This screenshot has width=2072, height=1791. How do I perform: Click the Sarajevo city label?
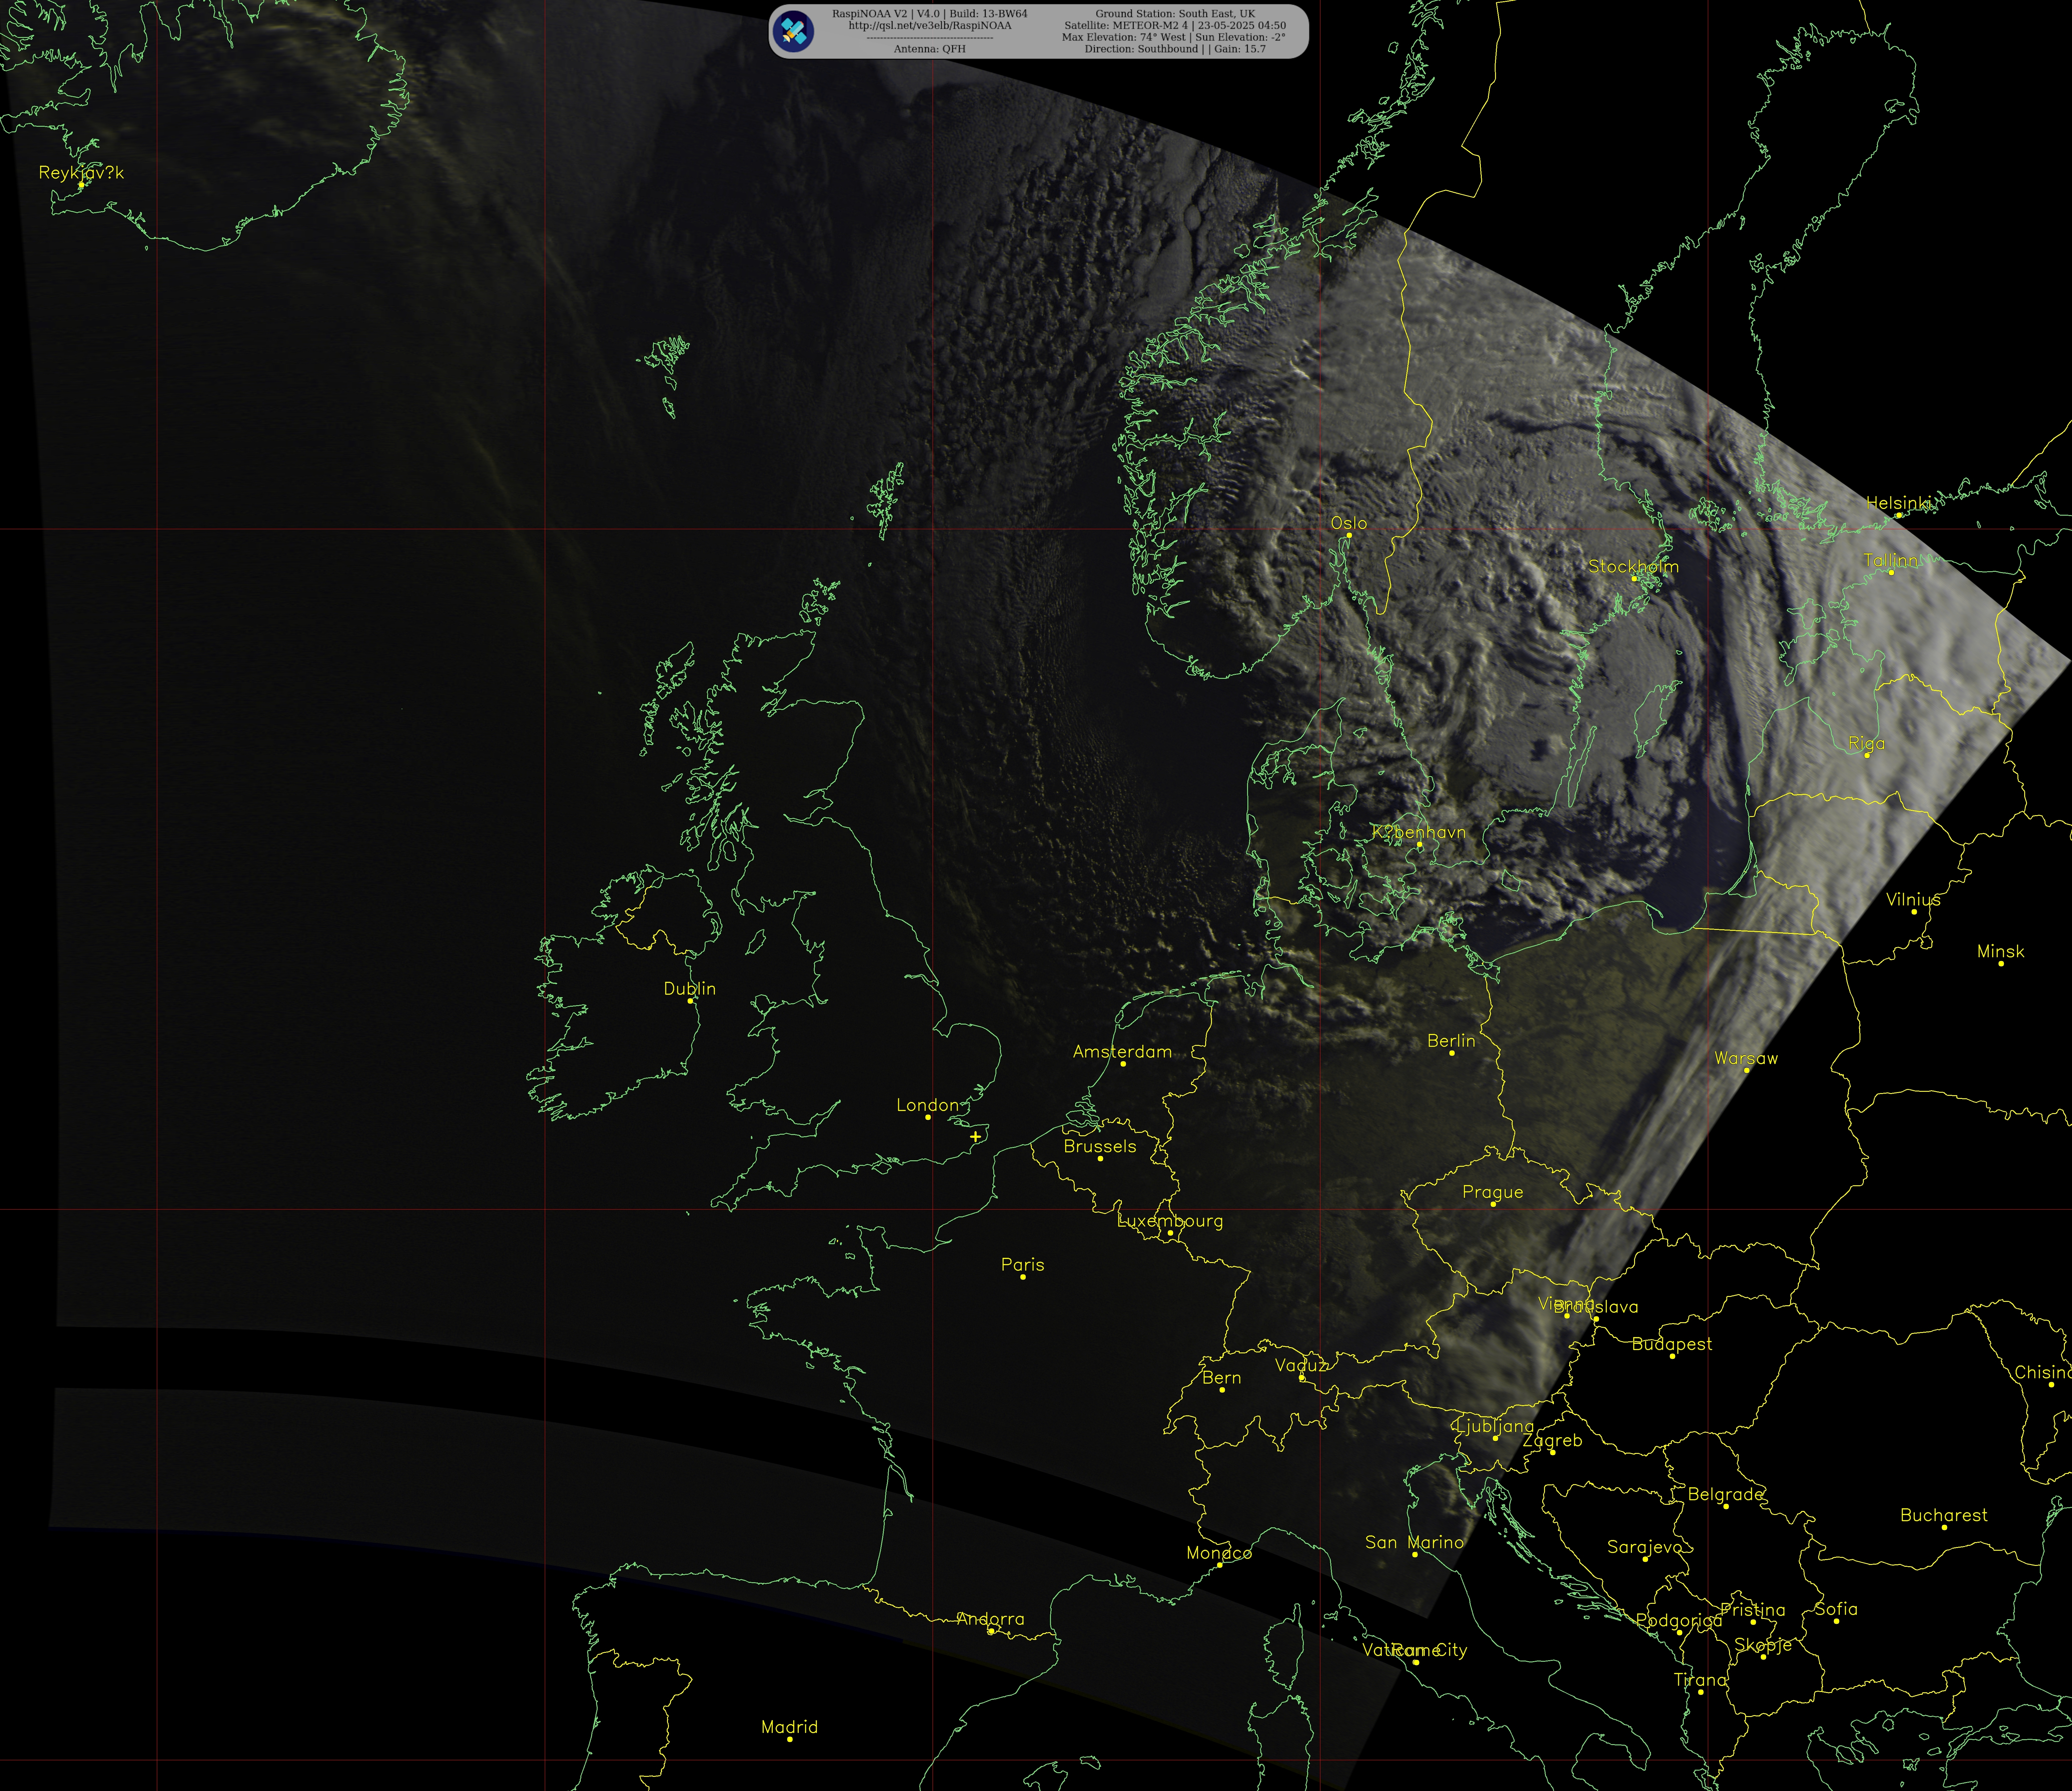tap(1645, 1547)
